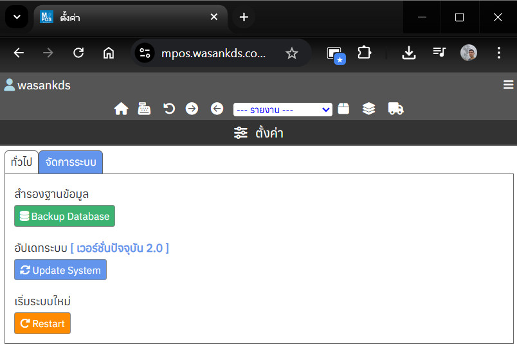Click the home icon in the app toolbar

(121, 109)
